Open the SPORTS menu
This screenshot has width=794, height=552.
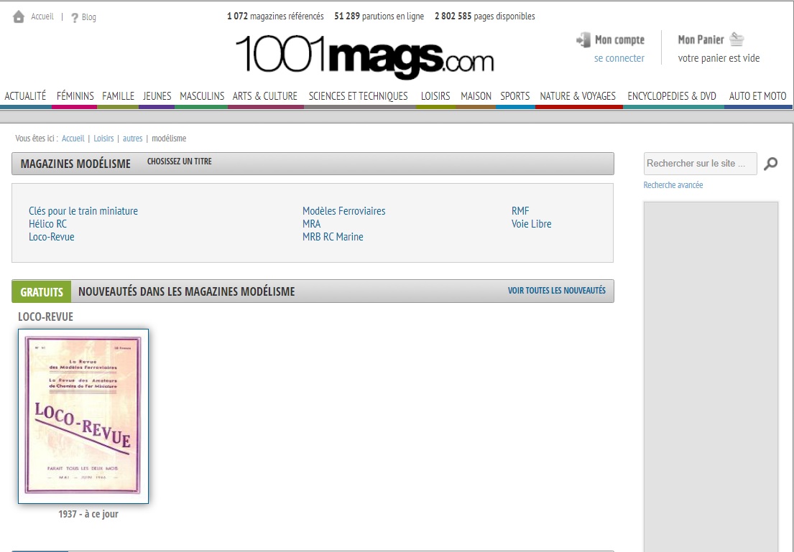tap(515, 96)
